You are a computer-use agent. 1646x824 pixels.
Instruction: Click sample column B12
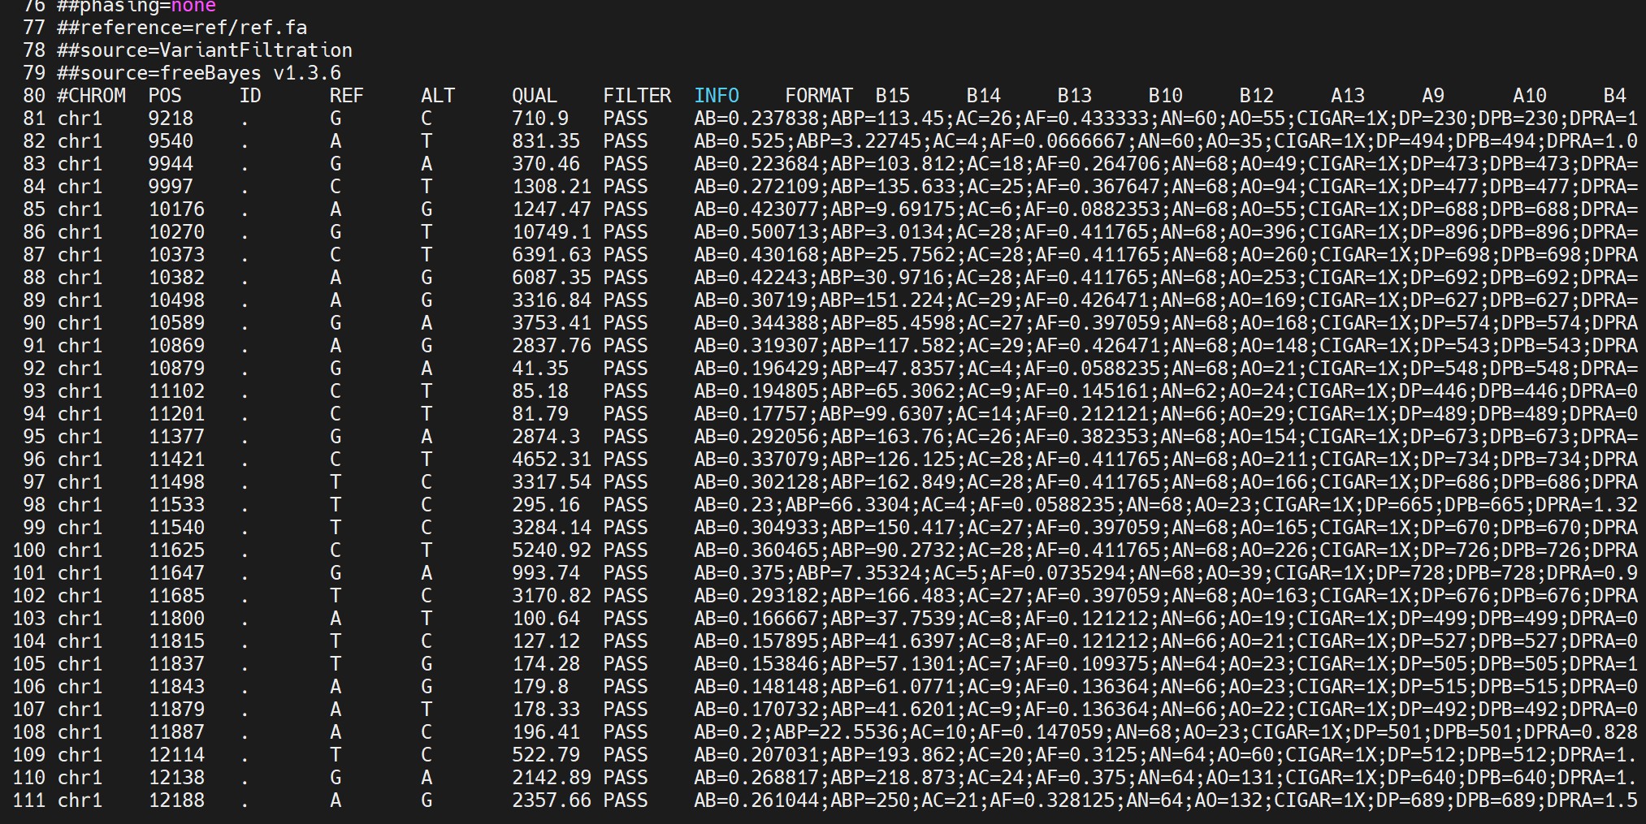pos(1257,96)
